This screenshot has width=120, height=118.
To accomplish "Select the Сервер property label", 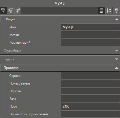I will pyautogui.click(x=15, y=76).
